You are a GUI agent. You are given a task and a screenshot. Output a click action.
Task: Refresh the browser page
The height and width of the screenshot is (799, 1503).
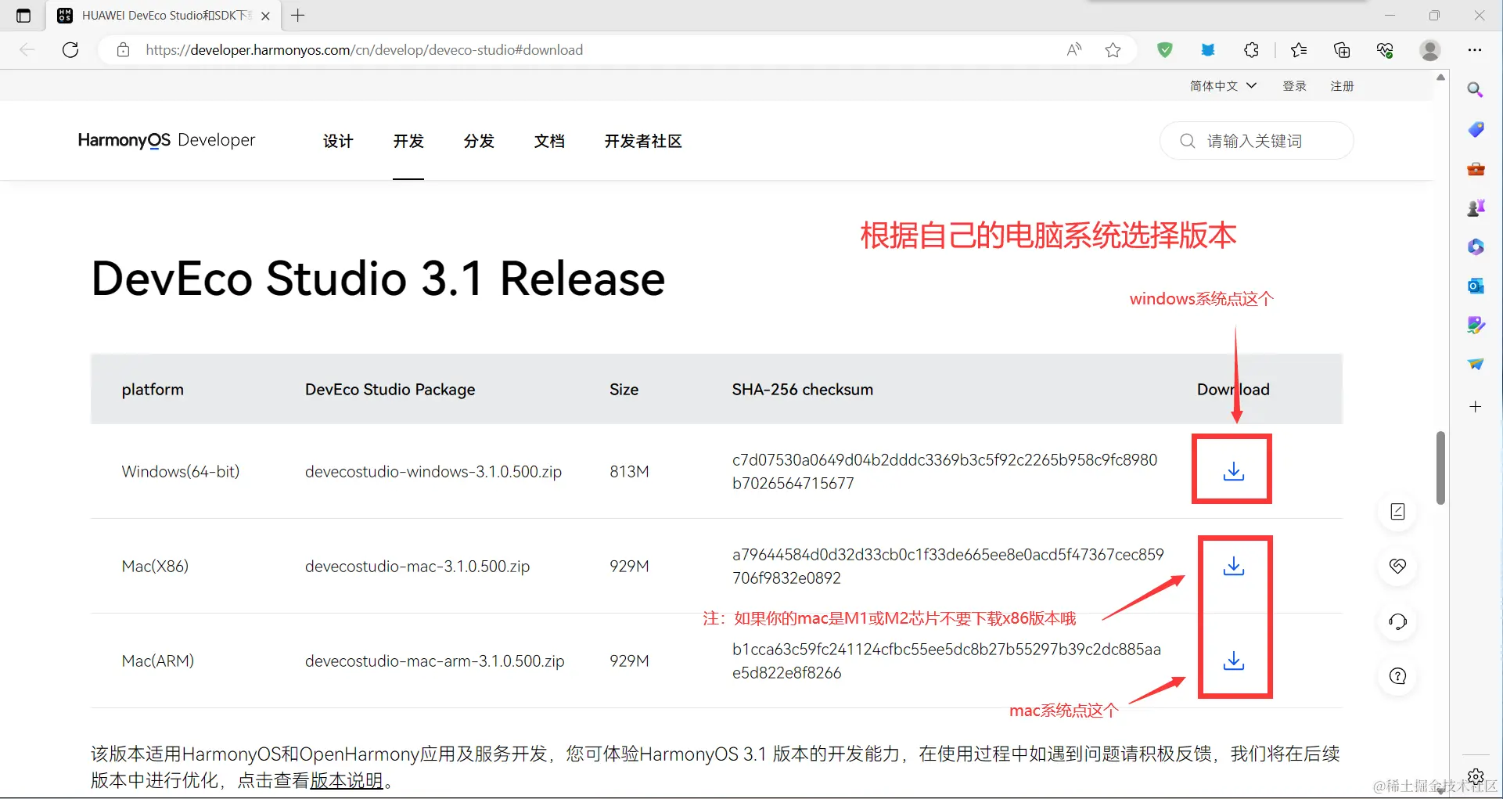tap(70, 50)
